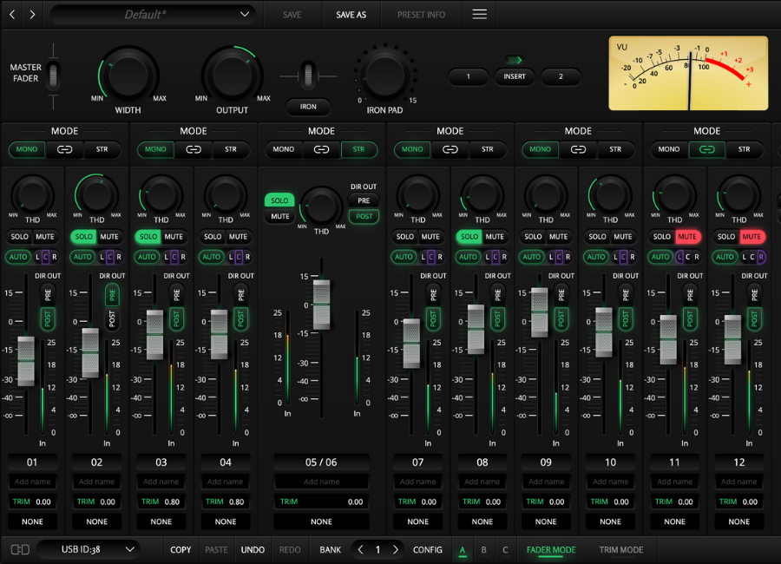The height and width of the screenshot is (564, 781).
Task: Select config tab B
Action: [483, 549]
